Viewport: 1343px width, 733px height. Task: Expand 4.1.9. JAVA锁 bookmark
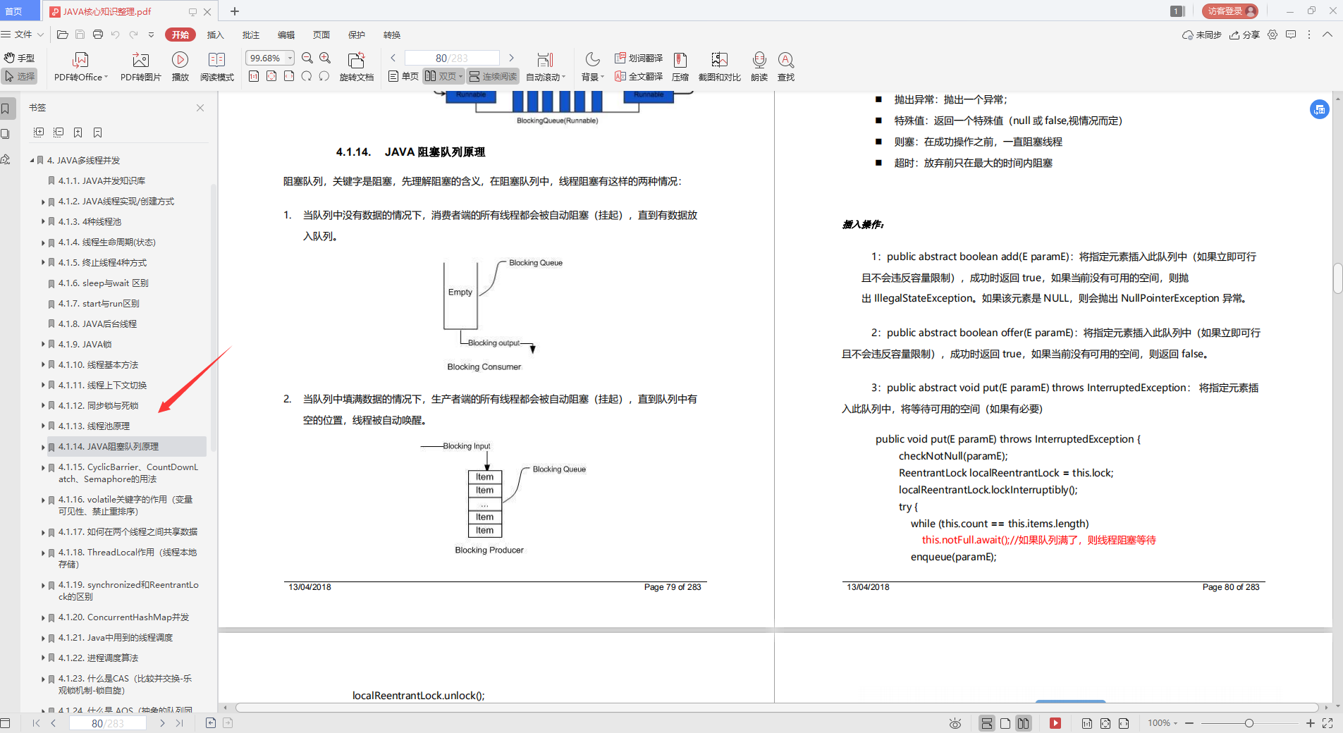[43, 345]
